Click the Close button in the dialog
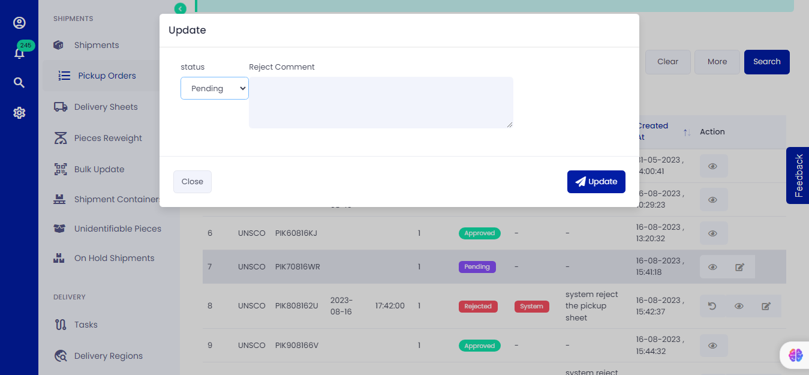This screenshot has width=809, height=375. (193, 182)
